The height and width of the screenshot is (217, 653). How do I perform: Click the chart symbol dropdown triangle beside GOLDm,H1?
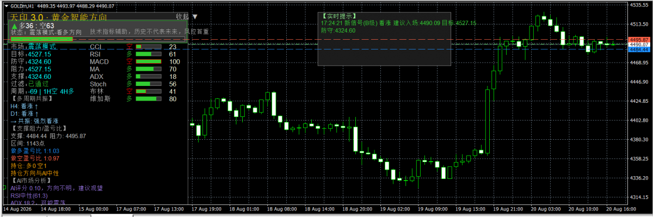tap(6, 6)
